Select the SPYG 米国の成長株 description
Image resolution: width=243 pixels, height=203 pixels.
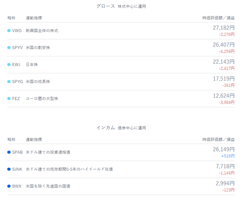pyautogui.click(x=38, y=82)
